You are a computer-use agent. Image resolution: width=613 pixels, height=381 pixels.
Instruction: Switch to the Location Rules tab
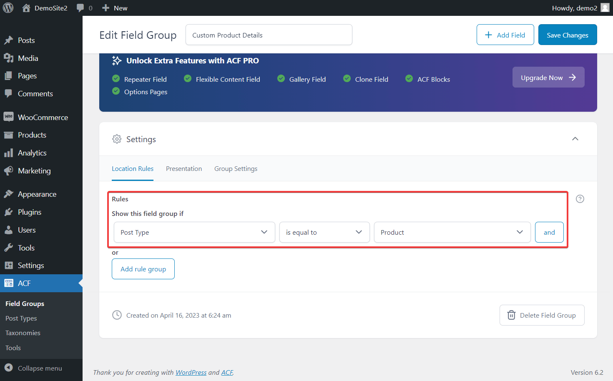pos(133,169)
